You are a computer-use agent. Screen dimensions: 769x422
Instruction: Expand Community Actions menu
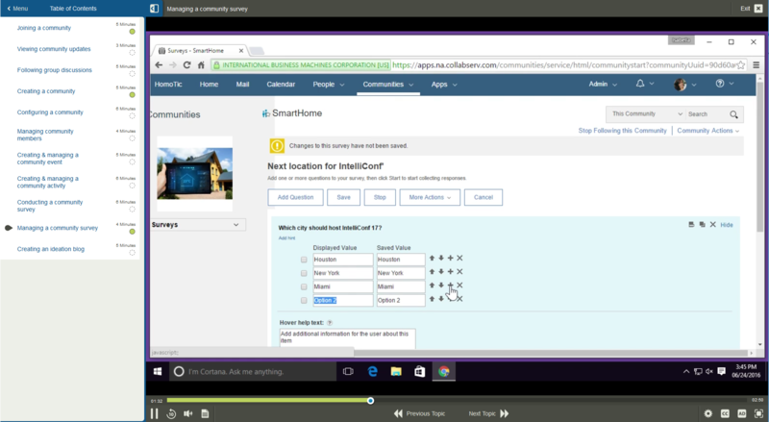708,131
